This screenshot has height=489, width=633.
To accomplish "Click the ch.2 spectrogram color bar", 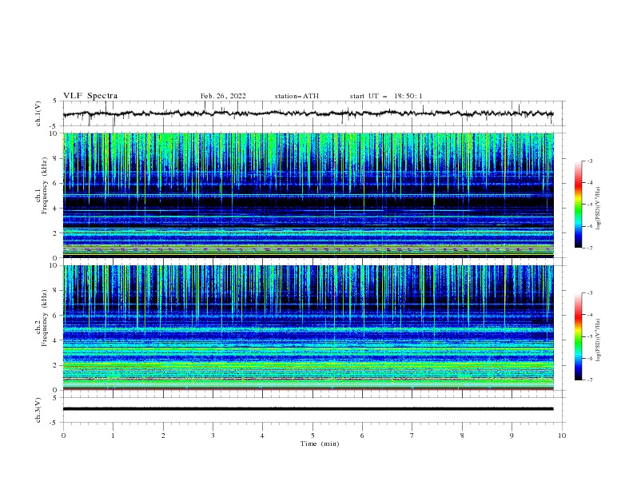I will pos(578,336).
